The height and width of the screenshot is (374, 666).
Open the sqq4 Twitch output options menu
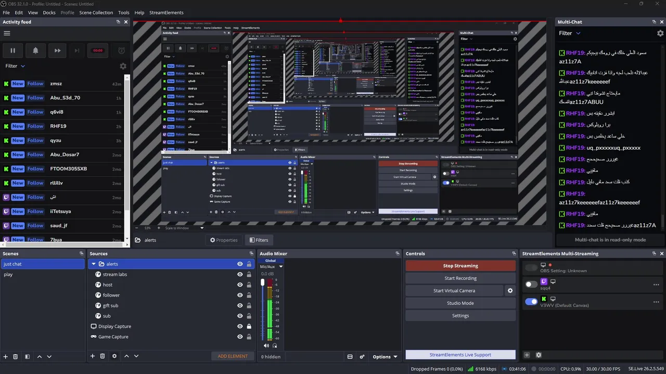pyautogui.click(x=656, y=285)
